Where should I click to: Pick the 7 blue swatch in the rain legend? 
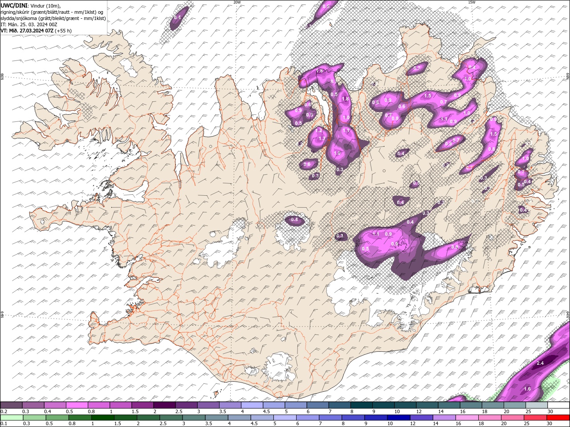click(x=330, y=418)
